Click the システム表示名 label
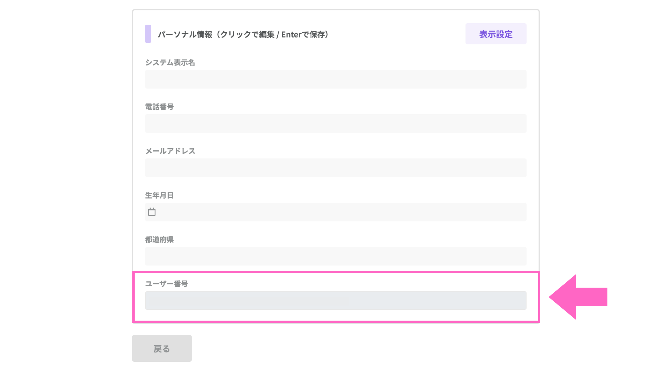This screenshot has height=375, width=668. coord(170,62)
